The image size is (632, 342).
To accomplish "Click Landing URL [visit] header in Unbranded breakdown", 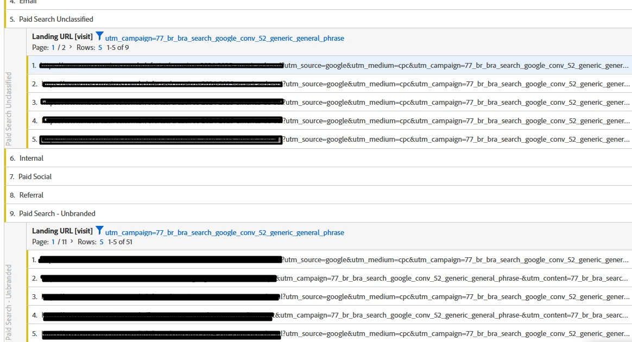I will pyautogui.click(x=62, y=231).
